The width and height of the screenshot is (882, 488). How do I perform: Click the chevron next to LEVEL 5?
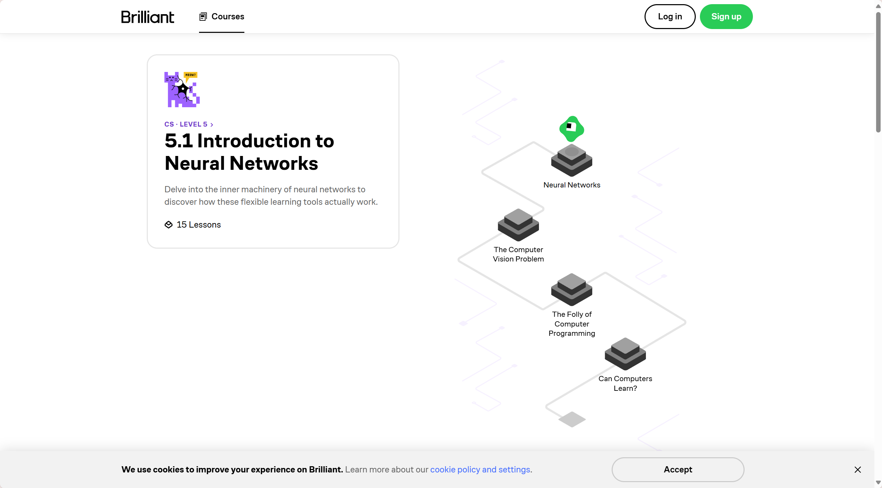point(212,125)
